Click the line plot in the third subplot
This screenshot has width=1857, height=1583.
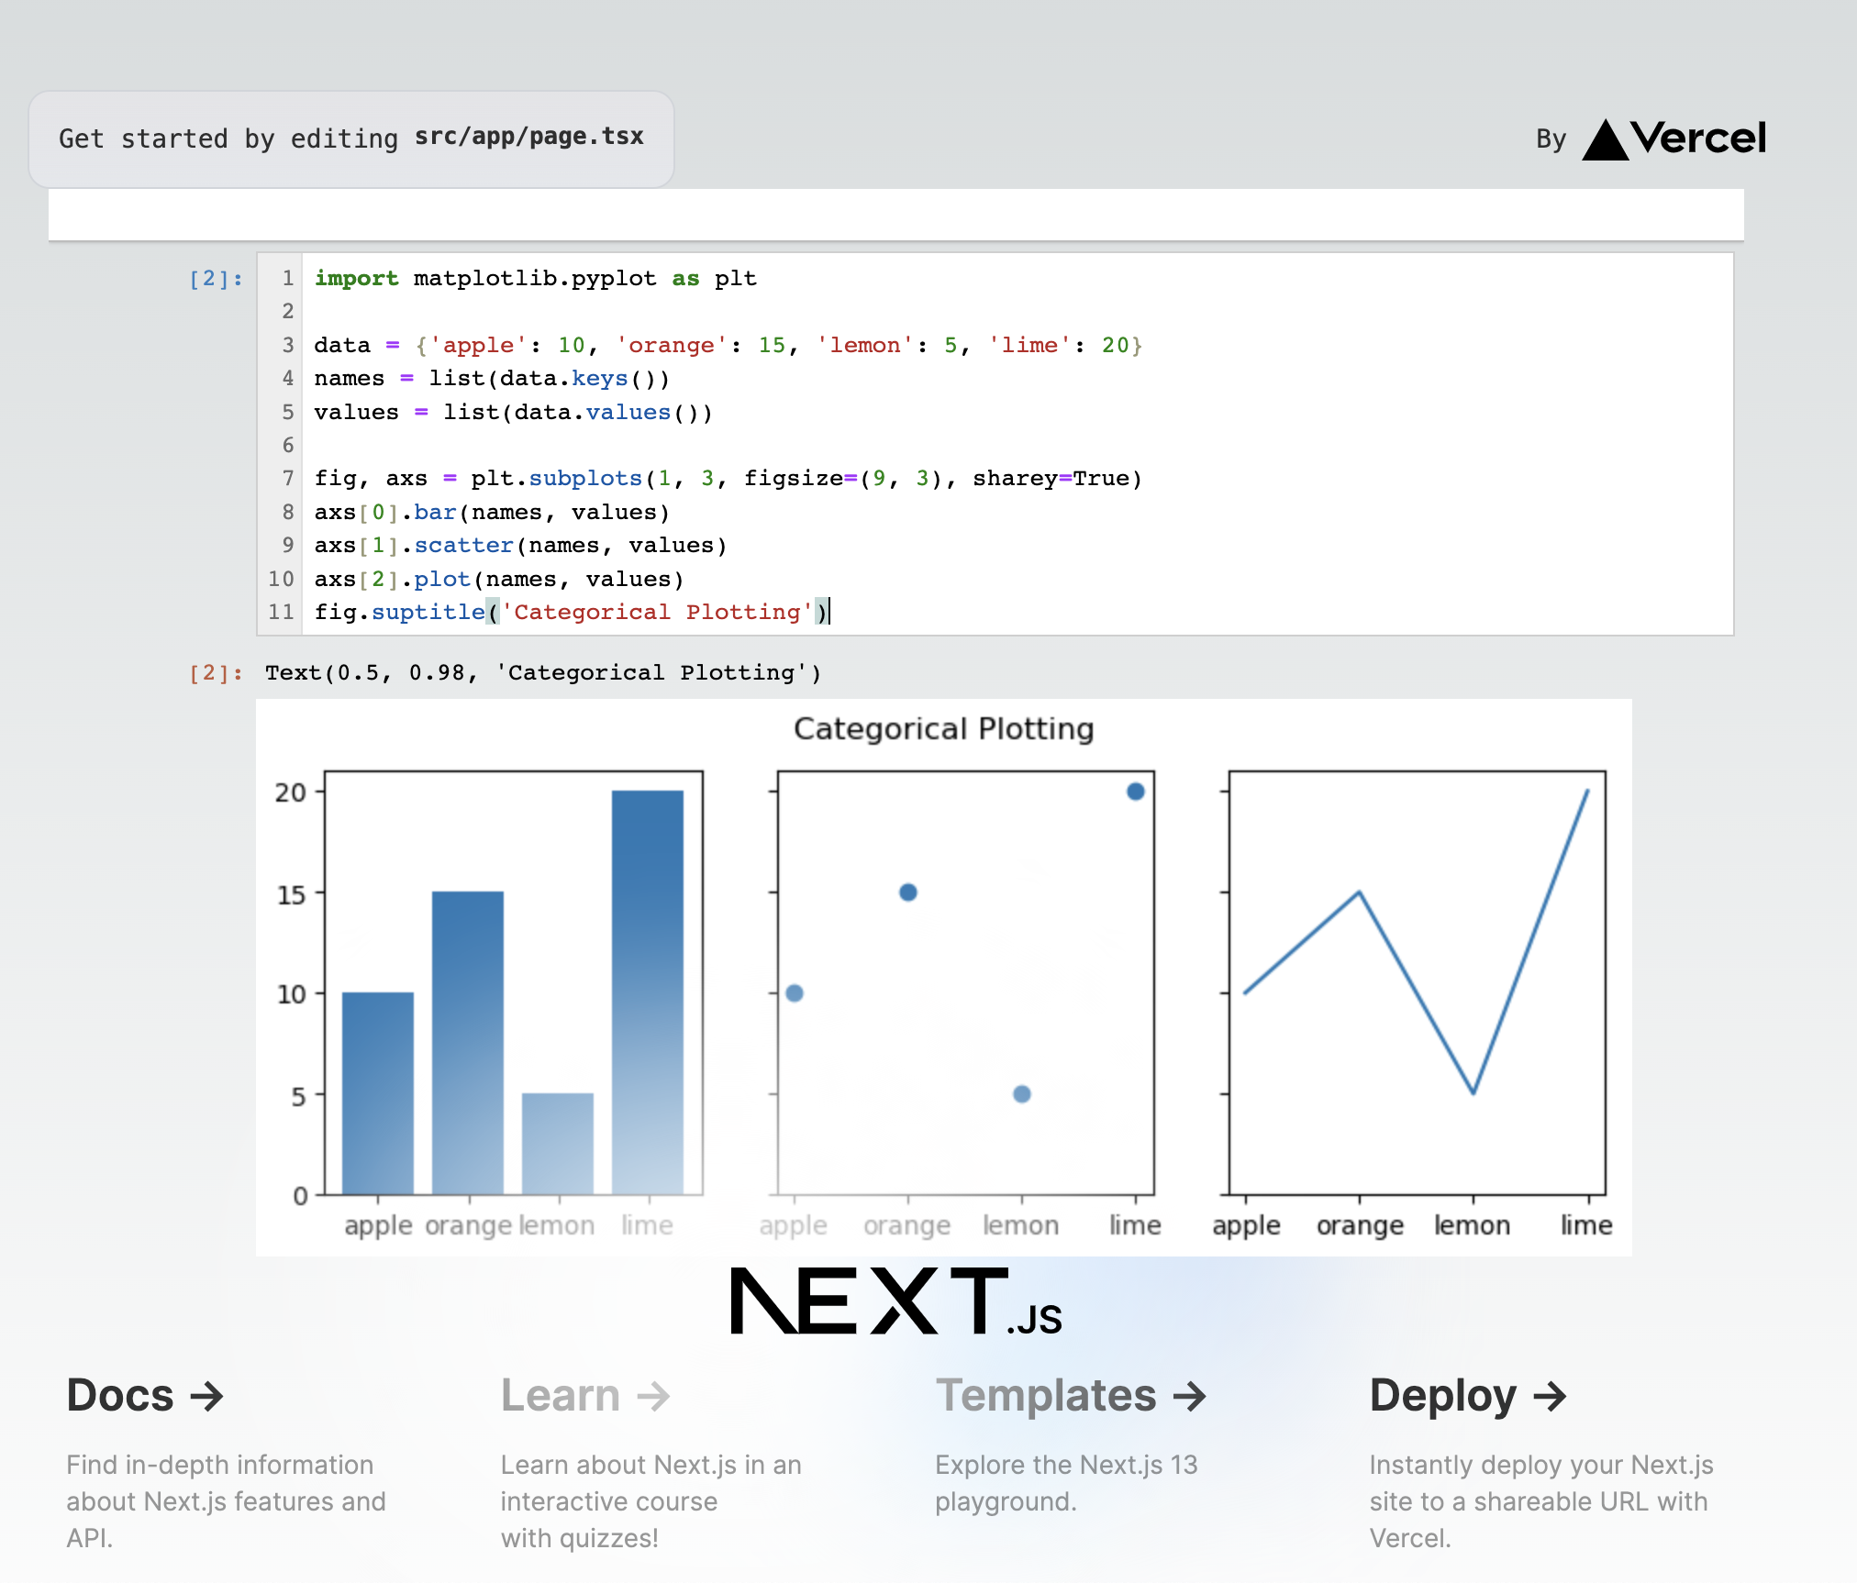1416,991
